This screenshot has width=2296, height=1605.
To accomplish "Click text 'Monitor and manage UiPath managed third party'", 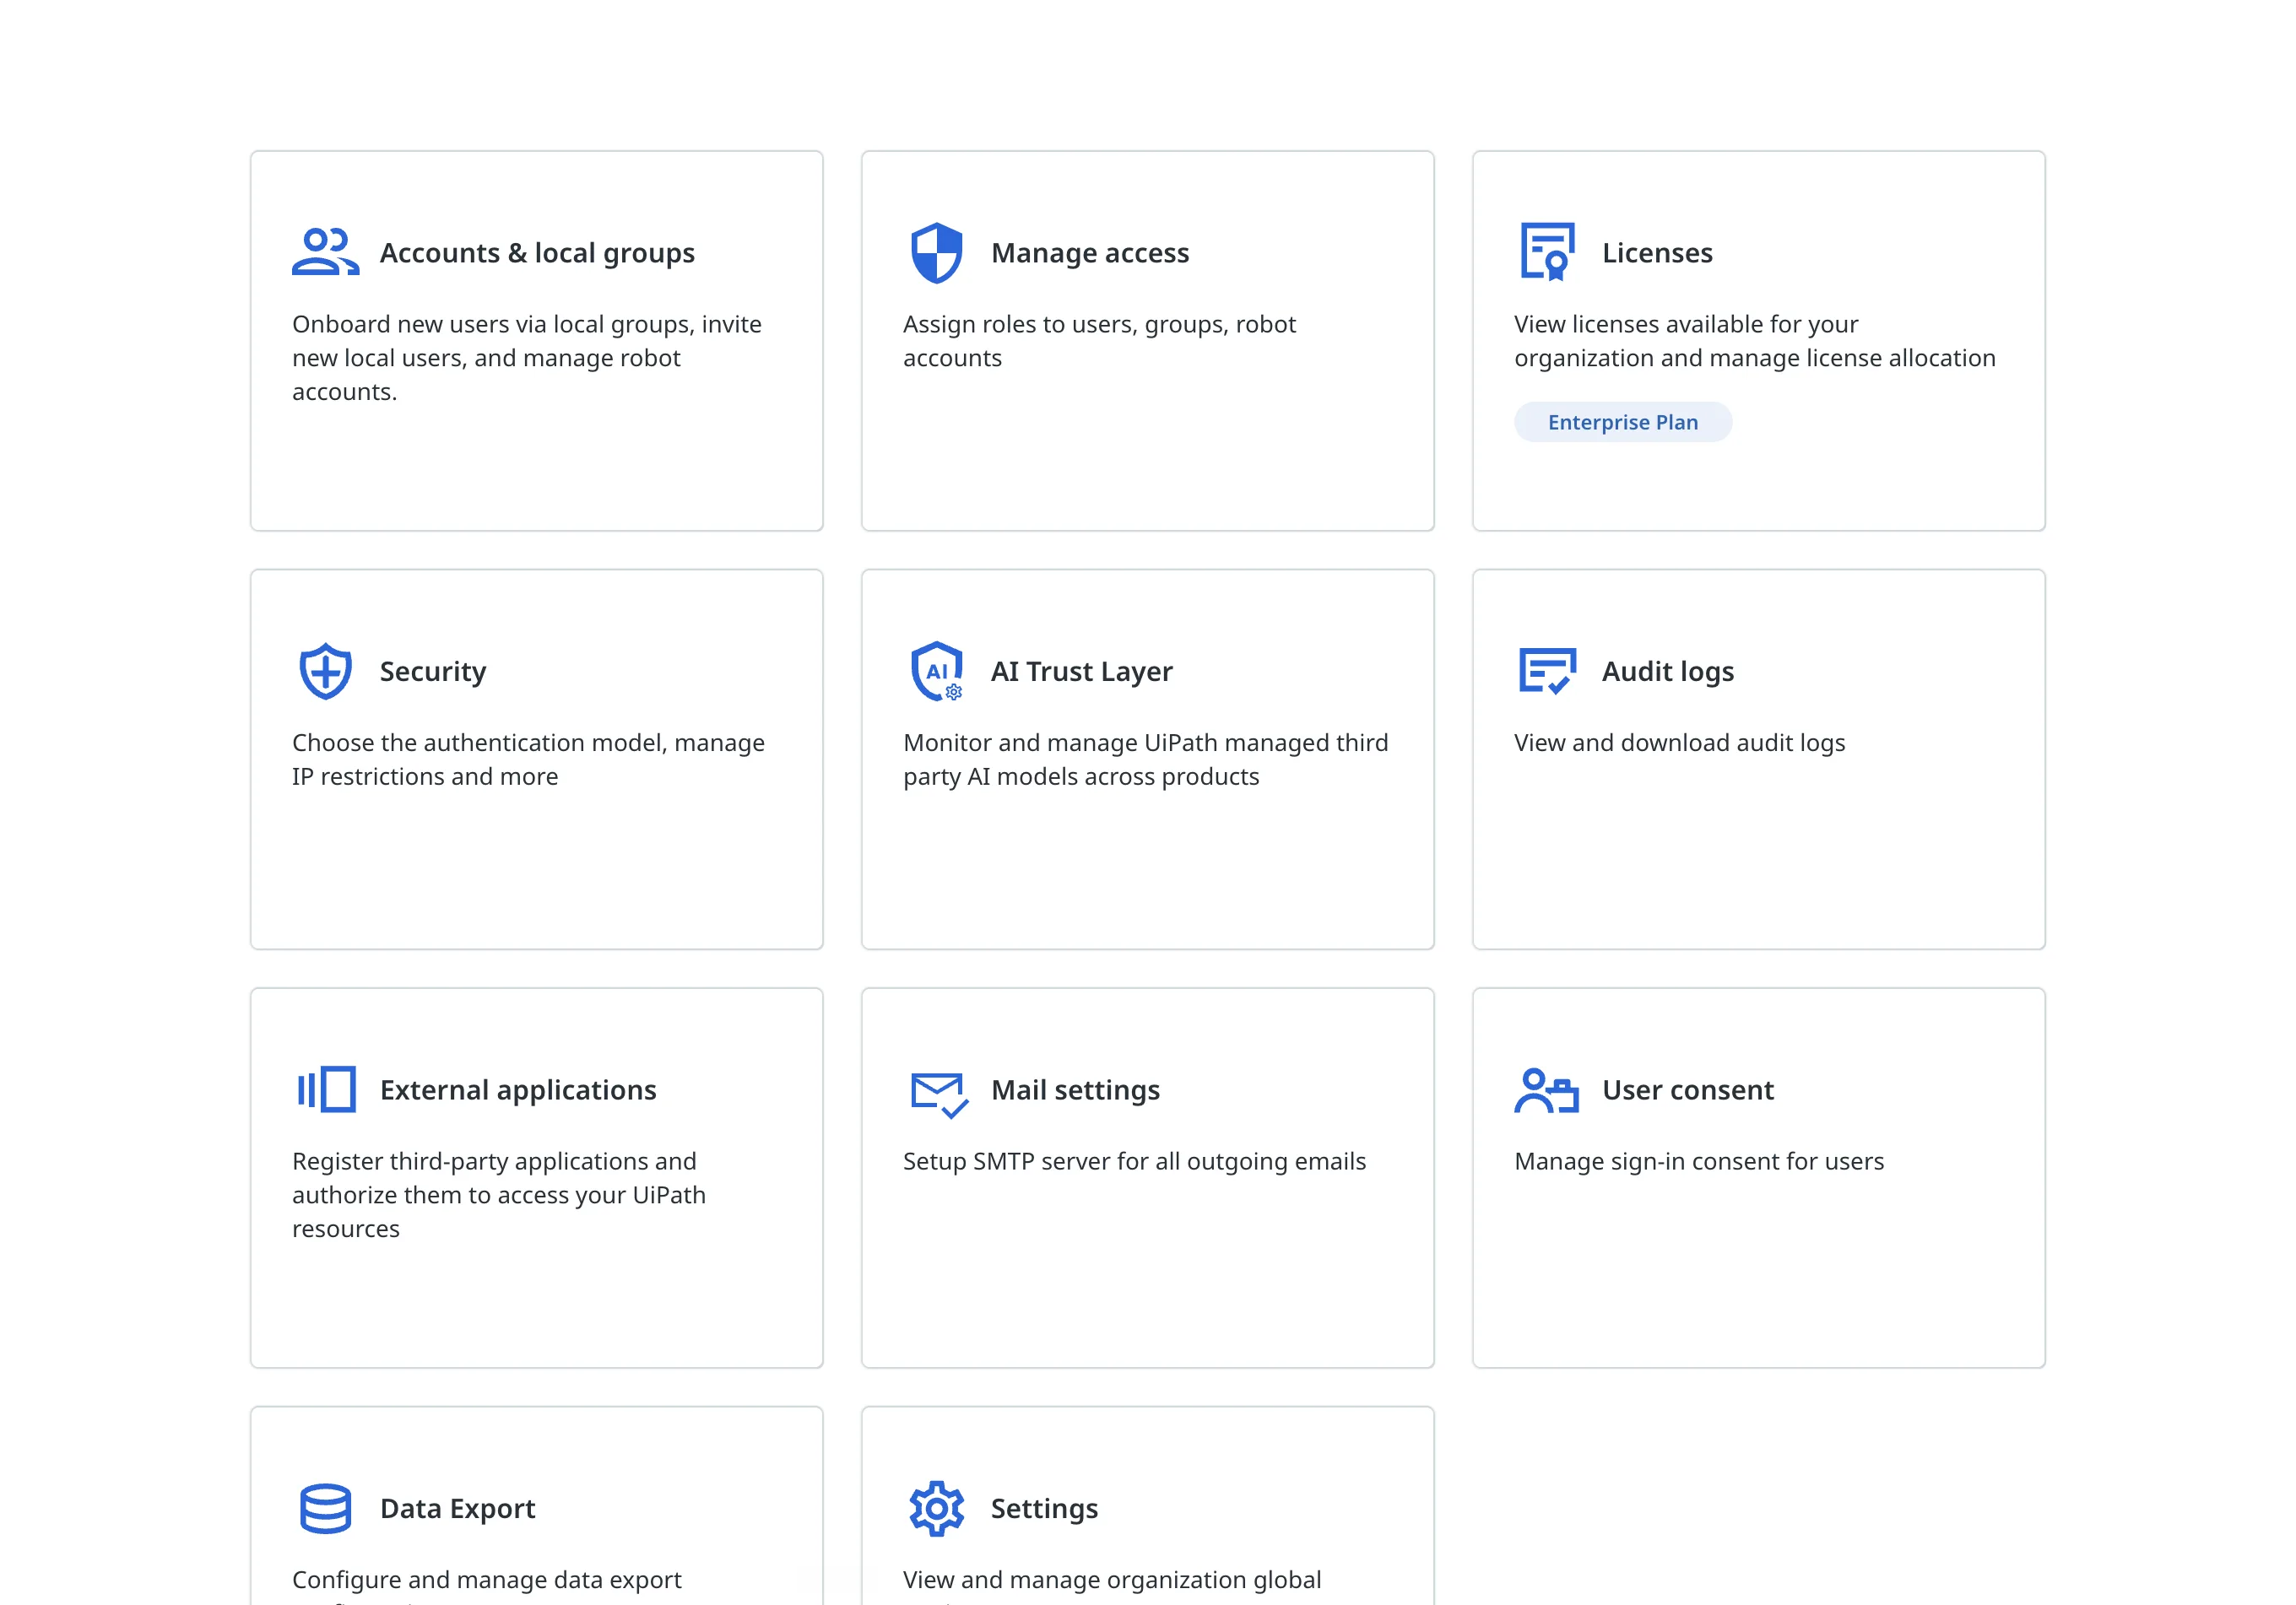I will 1145,759.
